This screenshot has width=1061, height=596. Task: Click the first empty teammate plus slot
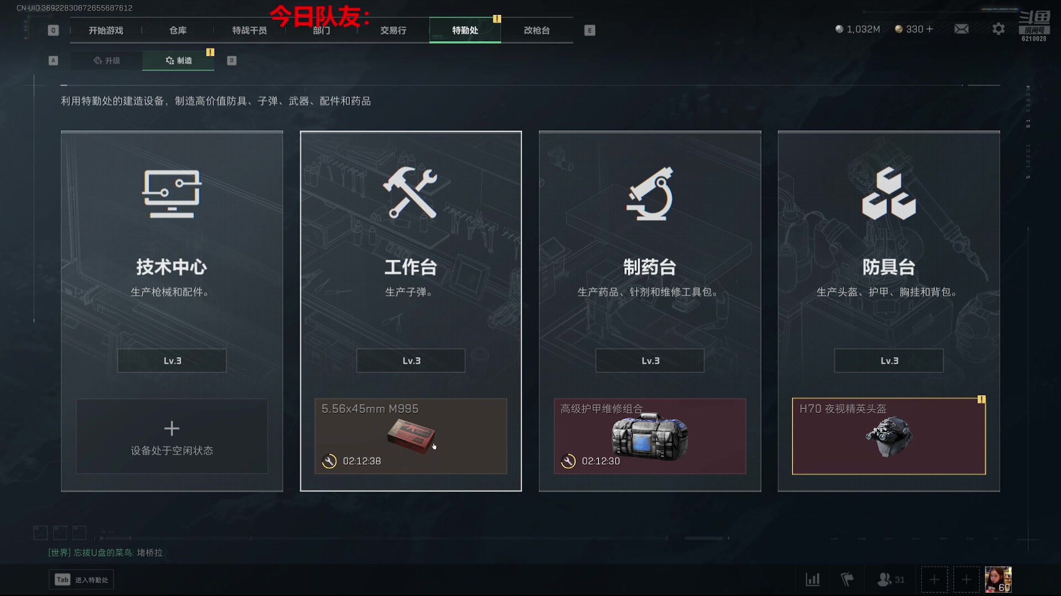tap(934, 579)
